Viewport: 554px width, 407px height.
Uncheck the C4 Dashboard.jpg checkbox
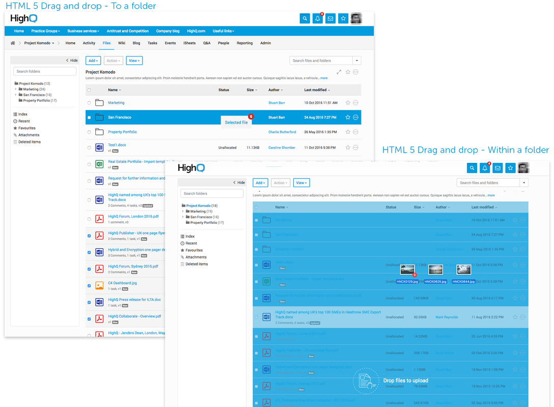(x=90, y=286)
